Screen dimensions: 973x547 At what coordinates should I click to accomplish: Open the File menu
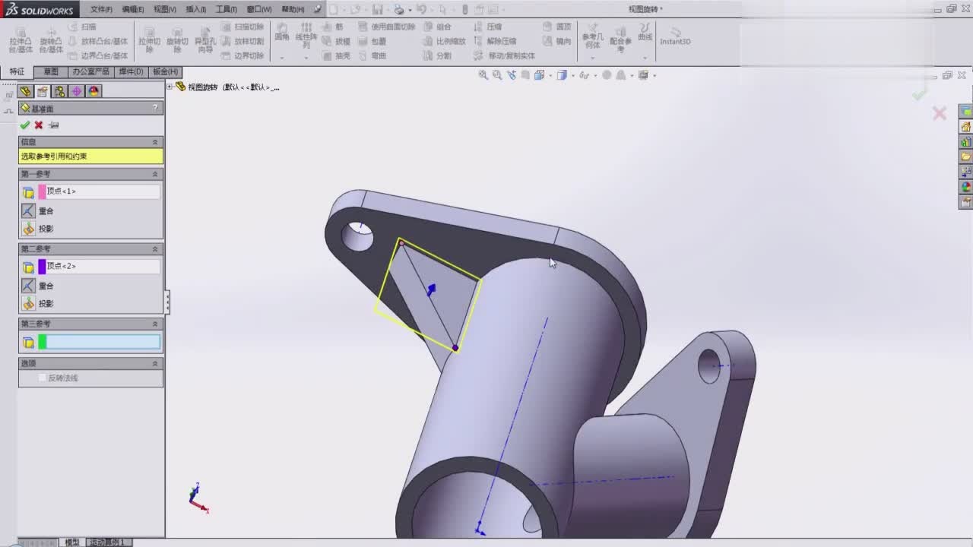(x=101, y=9)
